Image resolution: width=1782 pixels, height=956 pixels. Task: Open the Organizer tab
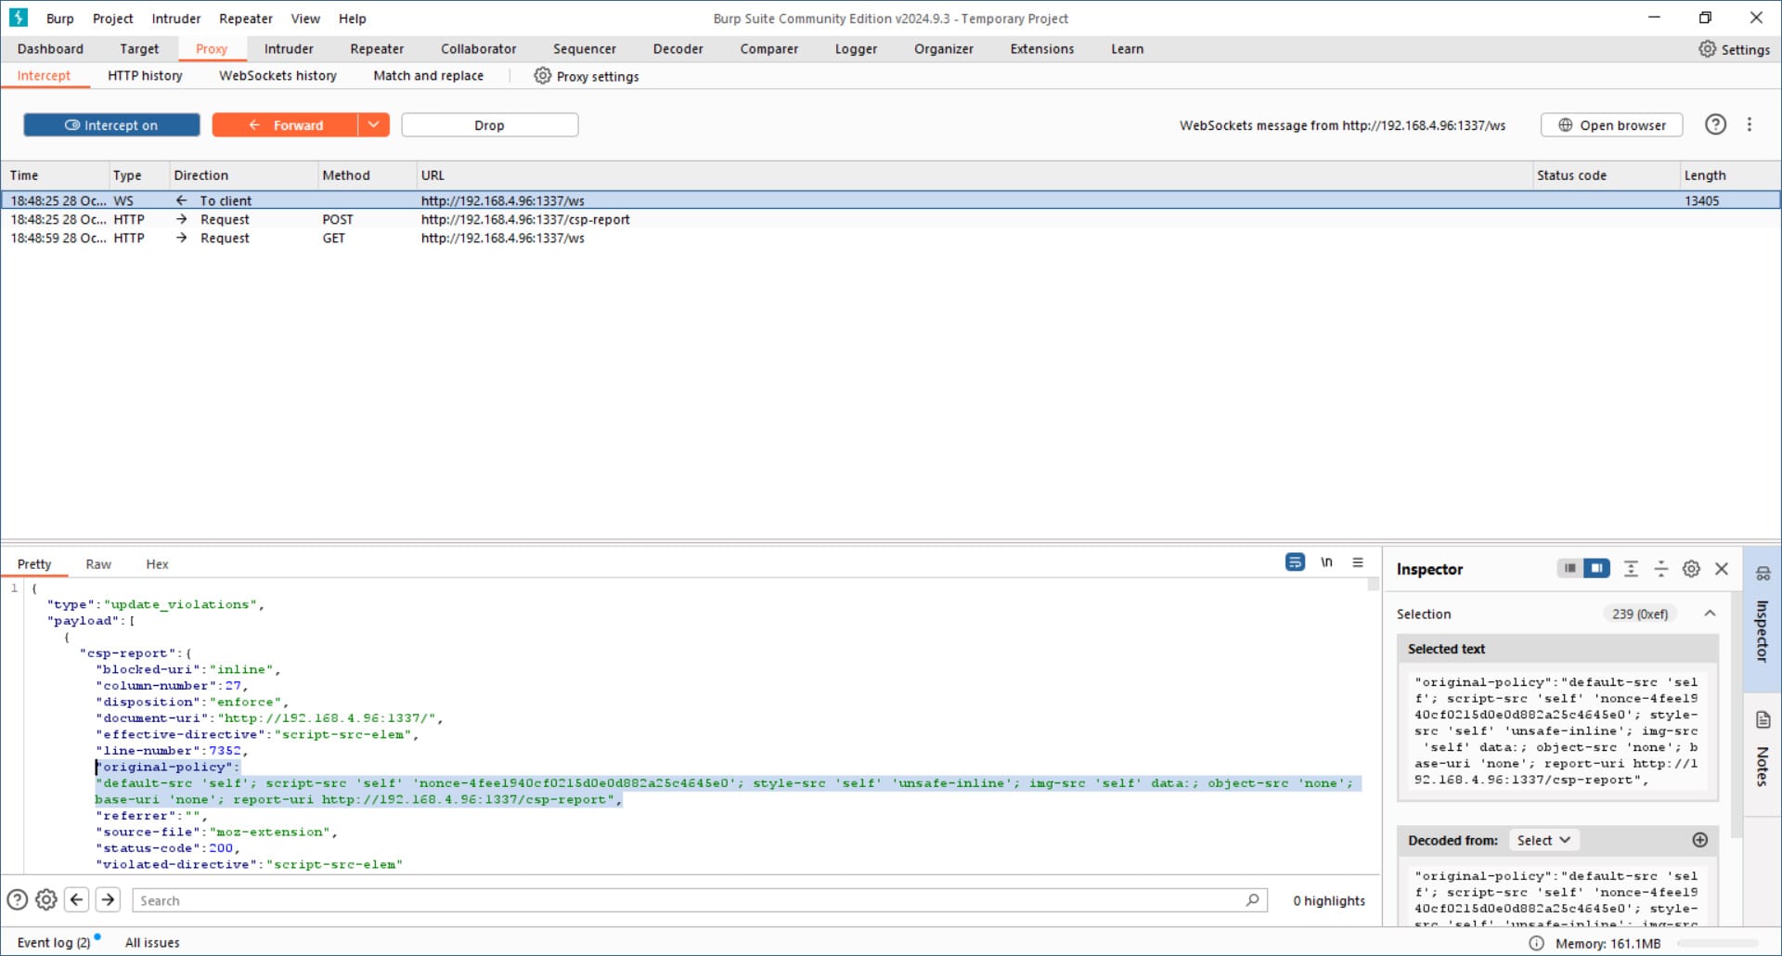[944, 49]
